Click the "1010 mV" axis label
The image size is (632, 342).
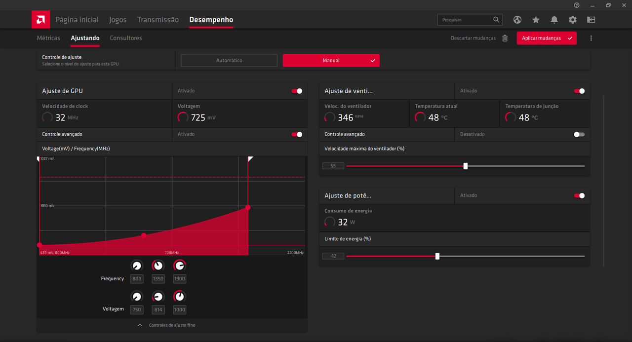click(47, 205)
